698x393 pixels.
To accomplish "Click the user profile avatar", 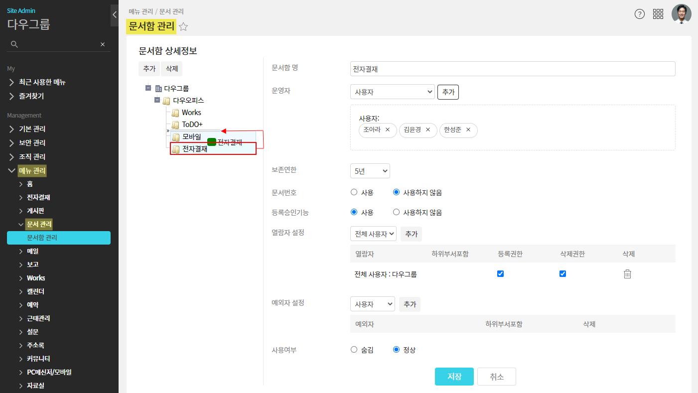I will tap(681, 14).
